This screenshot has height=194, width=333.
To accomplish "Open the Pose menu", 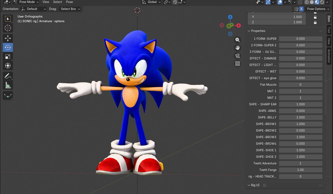I will tap(69, 2).
